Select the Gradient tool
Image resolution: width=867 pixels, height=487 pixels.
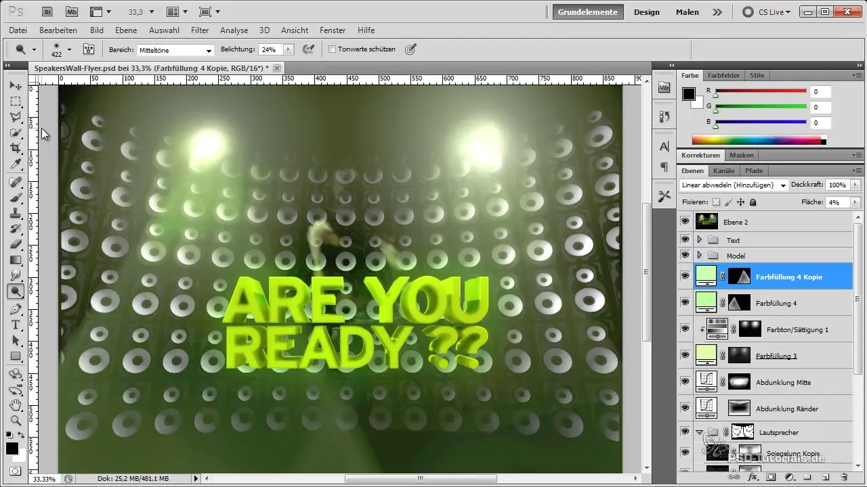click(x=16, y=260)
